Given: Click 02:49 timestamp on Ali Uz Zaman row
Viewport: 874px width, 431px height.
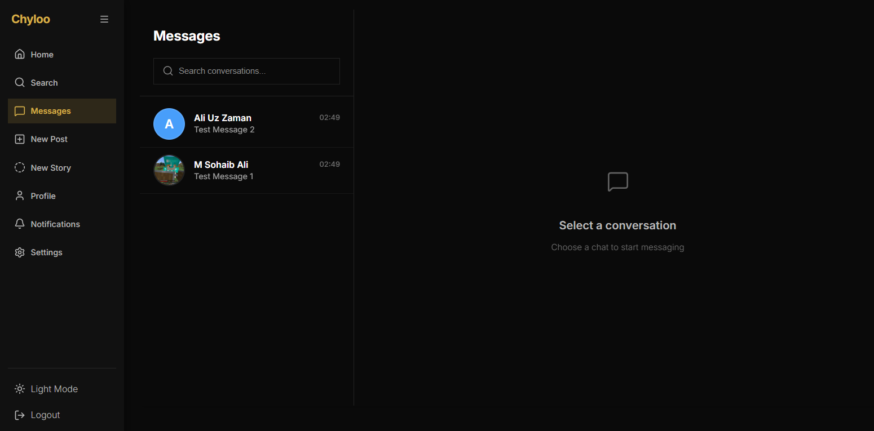Looking at the screenshot, I should tap(329, 118).
